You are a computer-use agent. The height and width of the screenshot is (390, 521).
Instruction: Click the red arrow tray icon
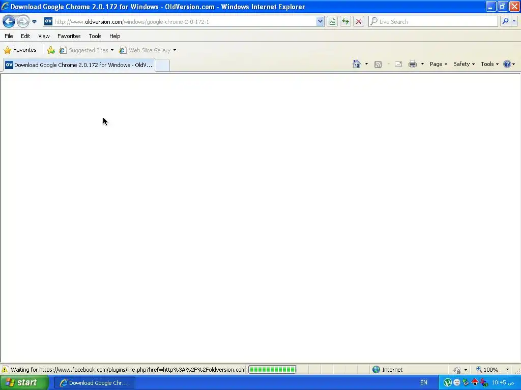475,382
